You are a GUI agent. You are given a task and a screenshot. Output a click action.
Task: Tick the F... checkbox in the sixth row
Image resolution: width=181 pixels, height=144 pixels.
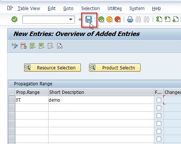point(159,139)
